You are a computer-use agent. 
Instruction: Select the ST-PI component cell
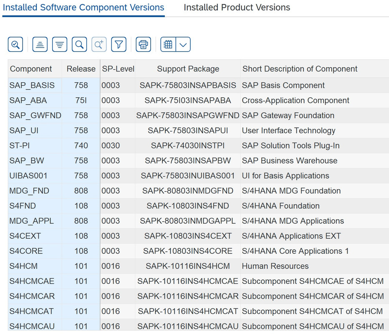35,146
